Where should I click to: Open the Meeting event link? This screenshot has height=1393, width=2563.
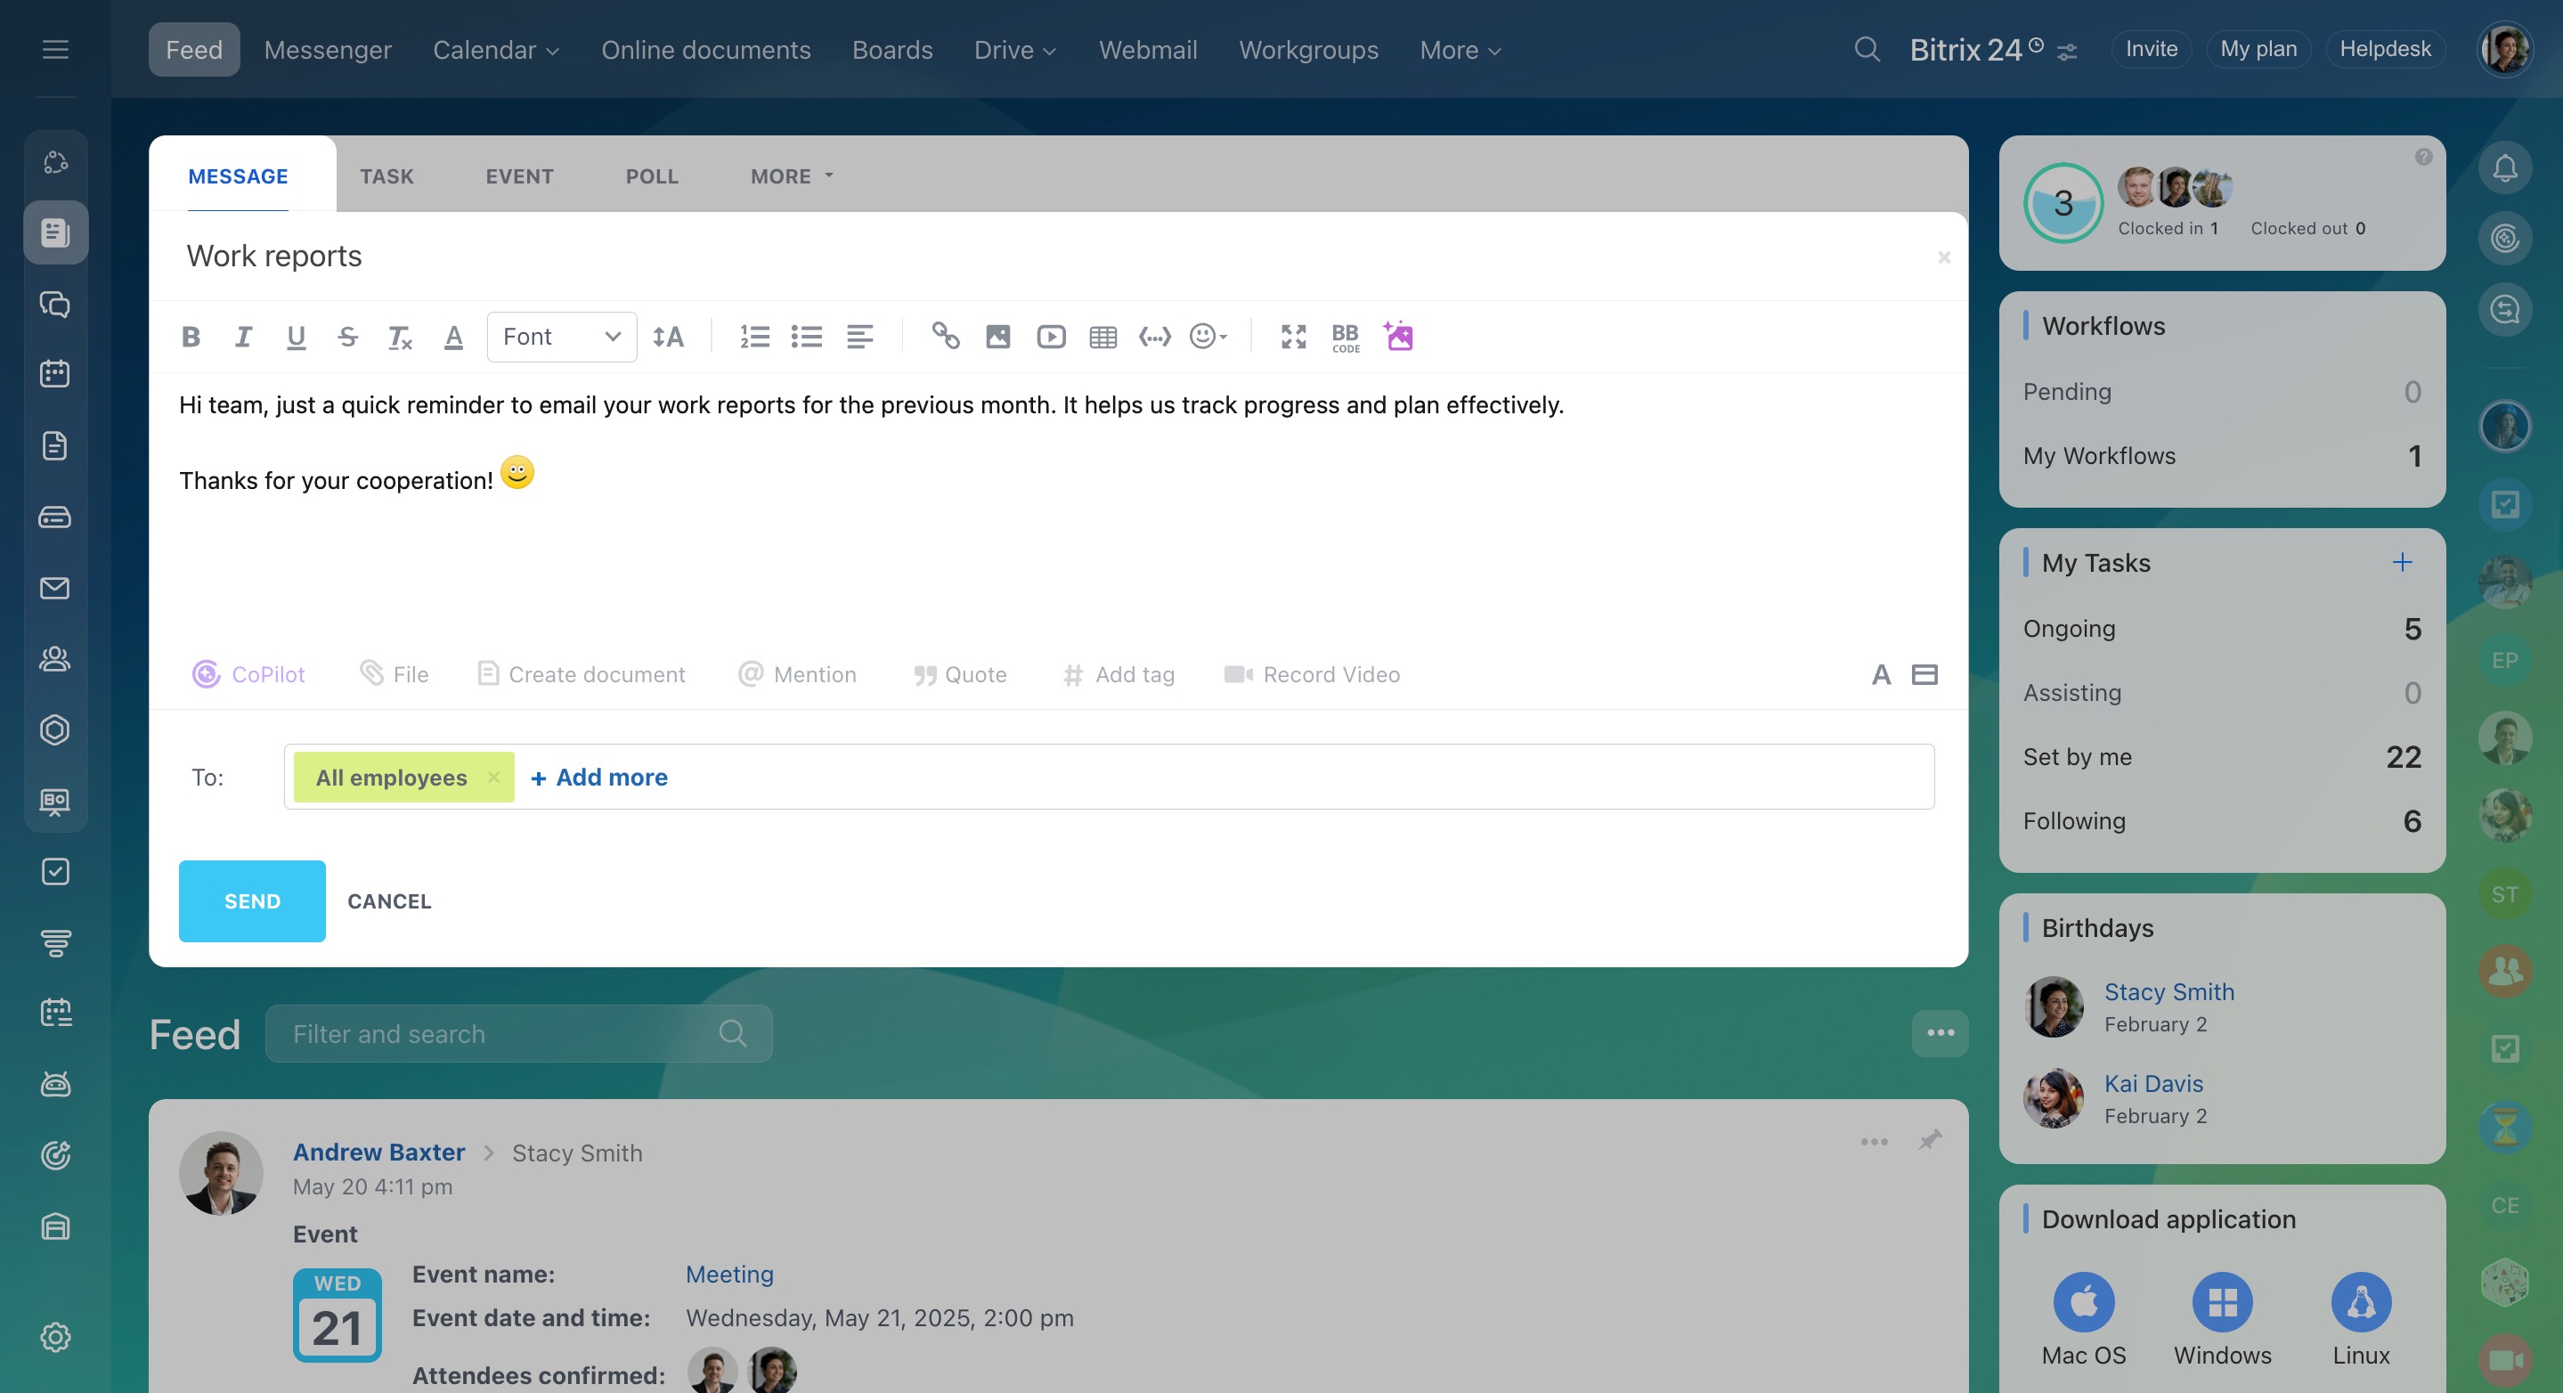pyautogui.click(x=729, y=1275)
